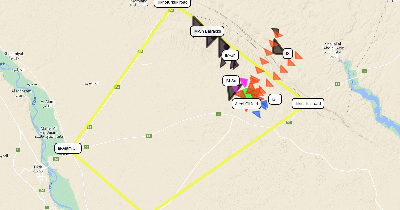Click the large black triangle beside IS label

[x=277, y=47]
